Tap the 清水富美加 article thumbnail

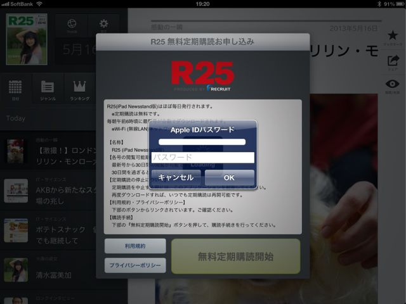(16, 270)
